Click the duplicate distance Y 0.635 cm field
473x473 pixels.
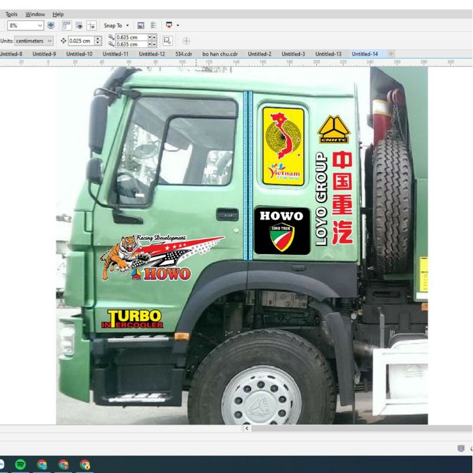coord(131,44)
